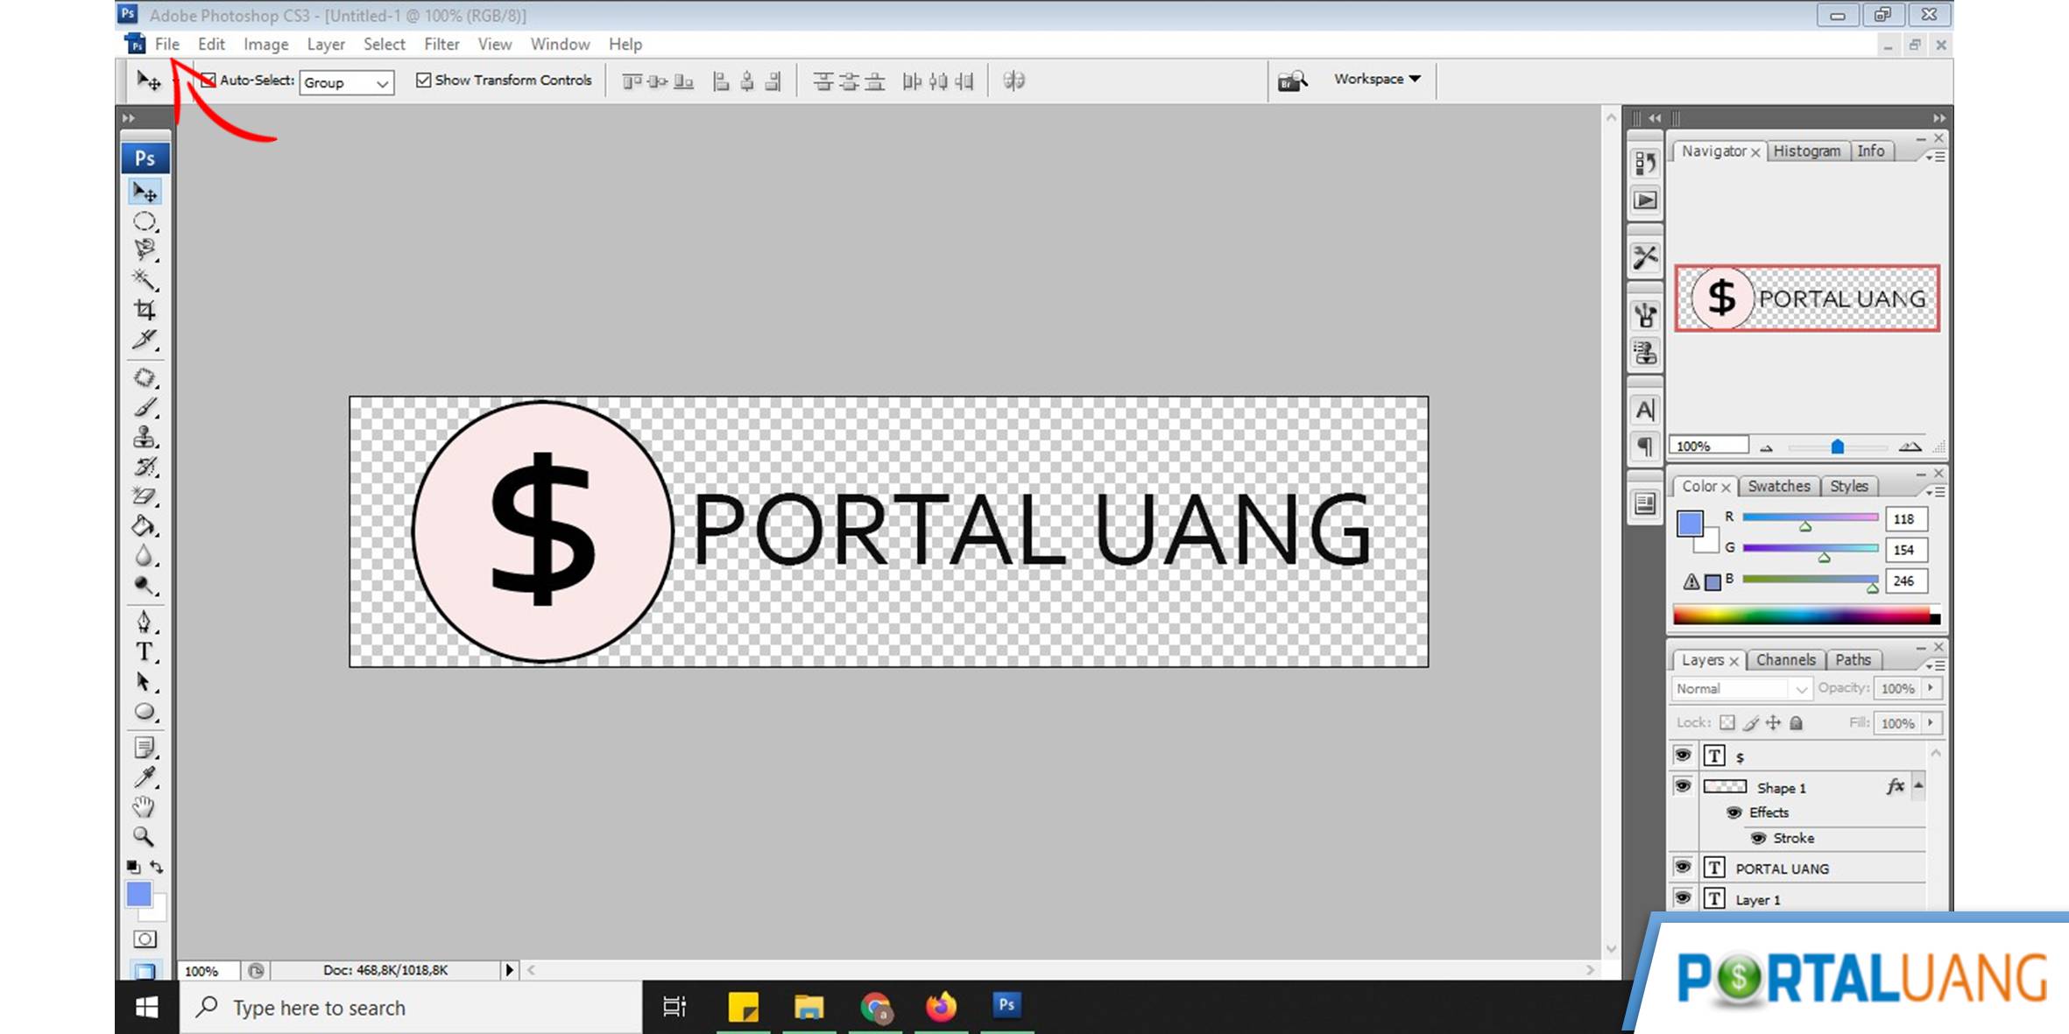Activate the Zoom tool in toolbox
The width and height of the screenshot is (2069, 1034).
click(x=145, y=837)
